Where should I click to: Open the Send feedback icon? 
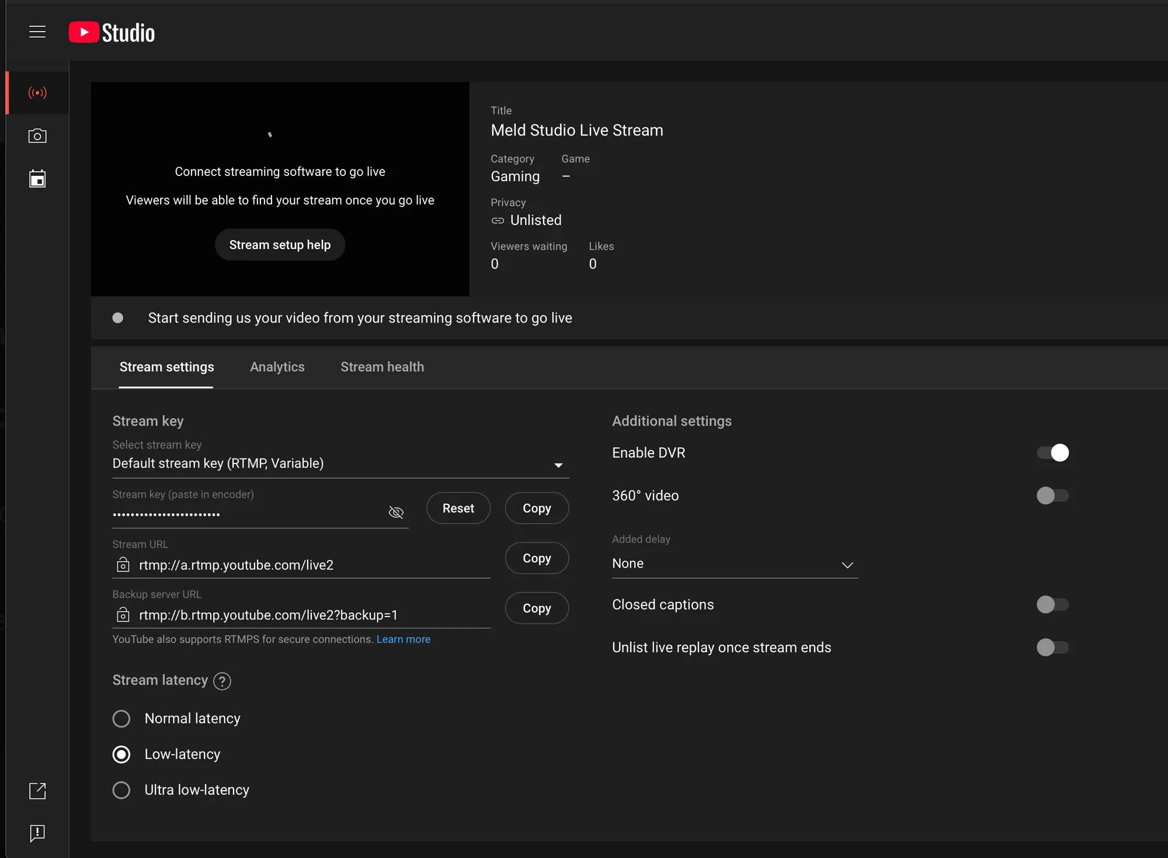tap(37, 833)
